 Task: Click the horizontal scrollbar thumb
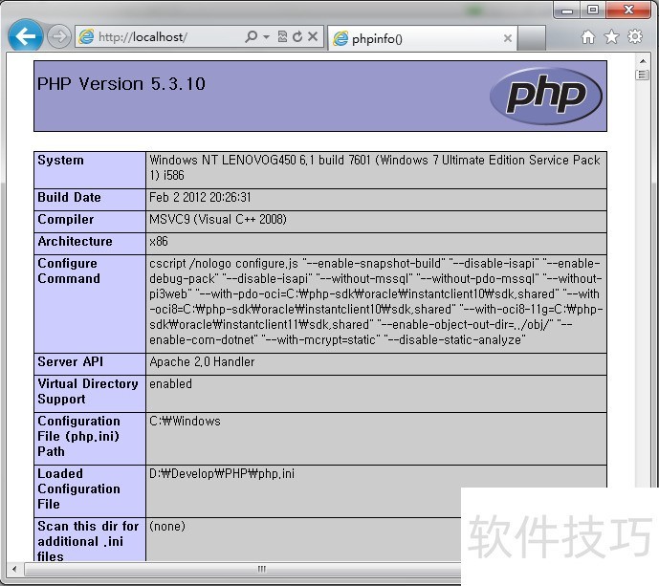[x=261, y=570]
